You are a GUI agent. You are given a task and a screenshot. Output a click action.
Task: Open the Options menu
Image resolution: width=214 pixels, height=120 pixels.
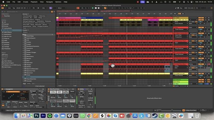pos(58,2)
